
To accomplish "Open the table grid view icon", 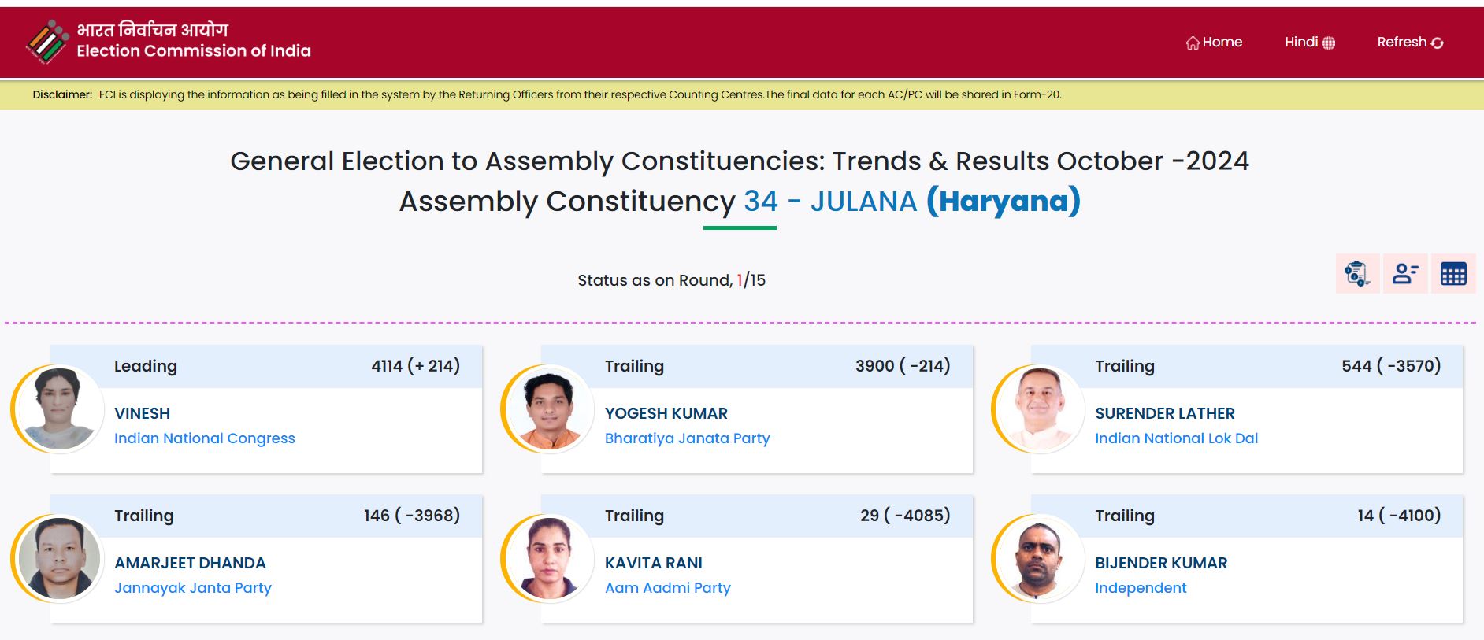I will [x=1452, y=273].
